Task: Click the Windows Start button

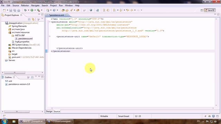Action: pyautogui.click(x=4, y=121)
